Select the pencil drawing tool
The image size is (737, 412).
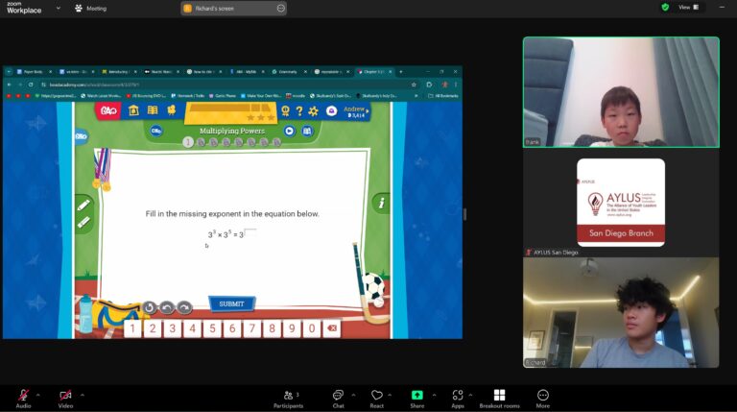[83, 206]
